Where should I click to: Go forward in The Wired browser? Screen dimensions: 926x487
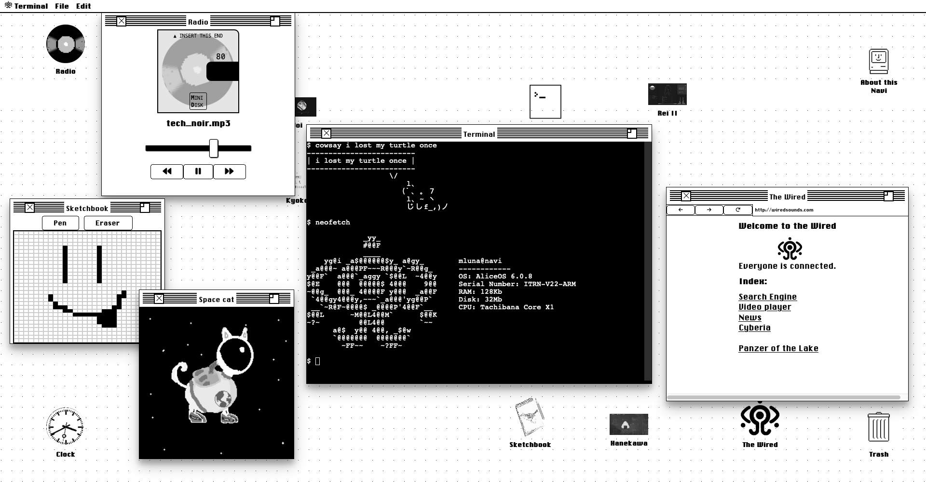(x=709, y=210)
